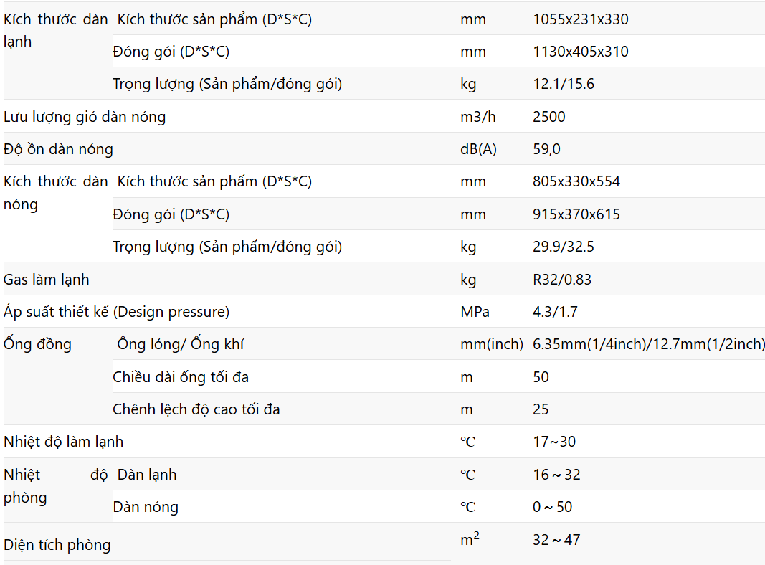Click the "Ống lỏng/ Ống khí" sub-label
This screenshot has width=765, height=565.
click(181, 344)
